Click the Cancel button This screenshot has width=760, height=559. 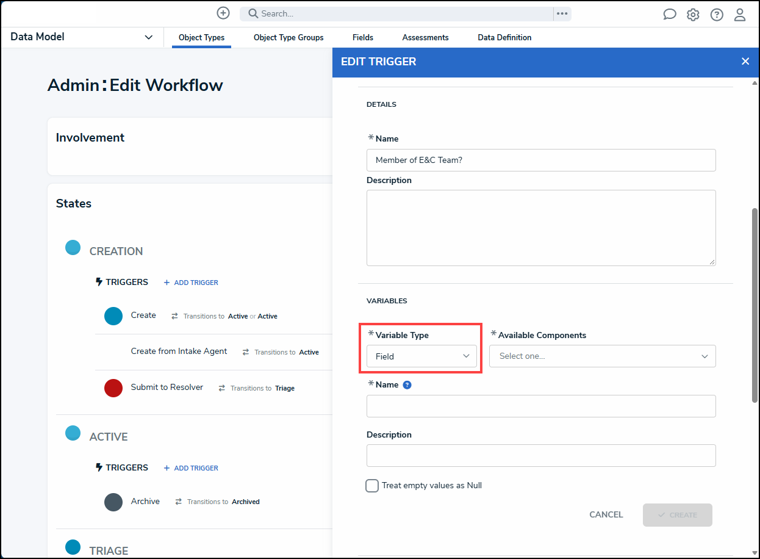[606, 515]
